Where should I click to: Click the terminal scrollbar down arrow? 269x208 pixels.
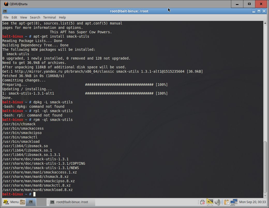click(x=265, y=196)
